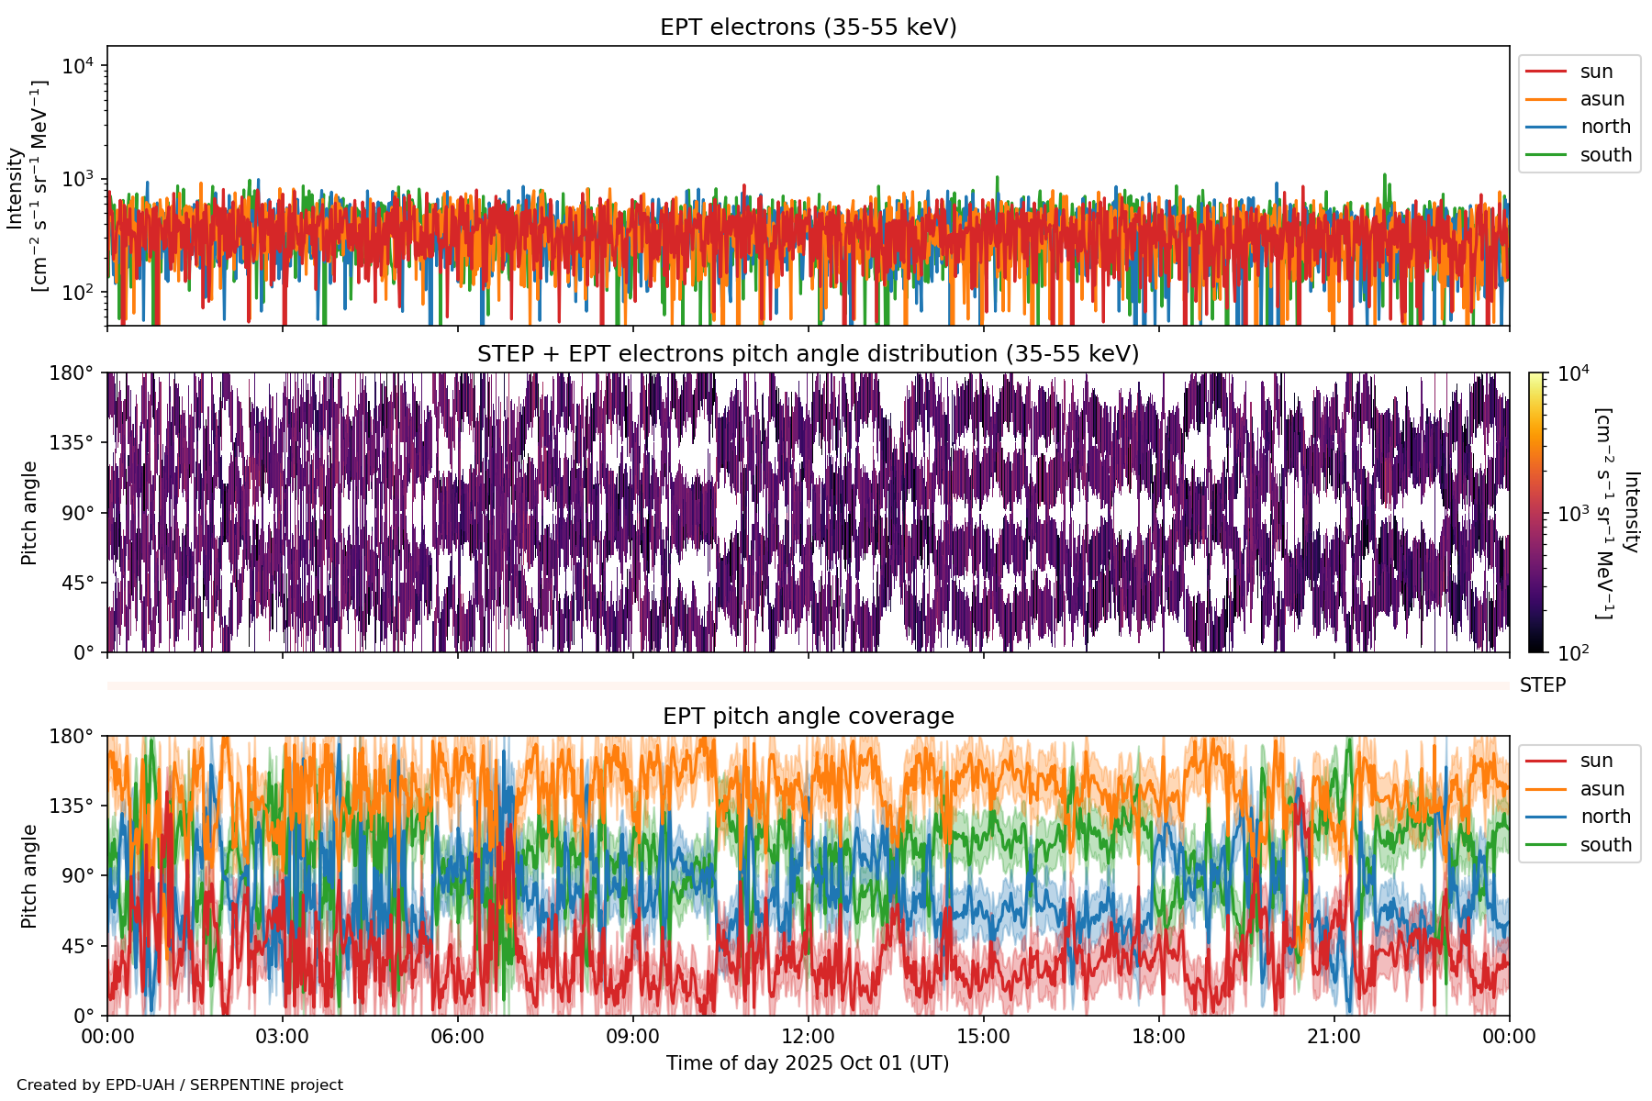
Task: Click the thin STEP coverage bar
Action: click(x=808, y=685)
